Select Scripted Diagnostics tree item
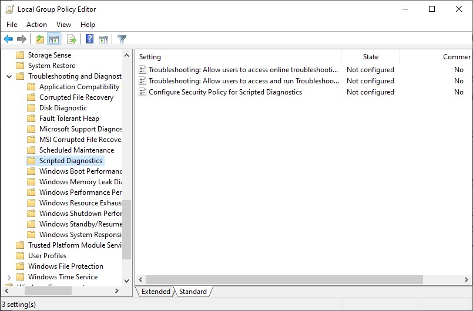This screenshot has width=473, height=311. click(x=71, y=161)
